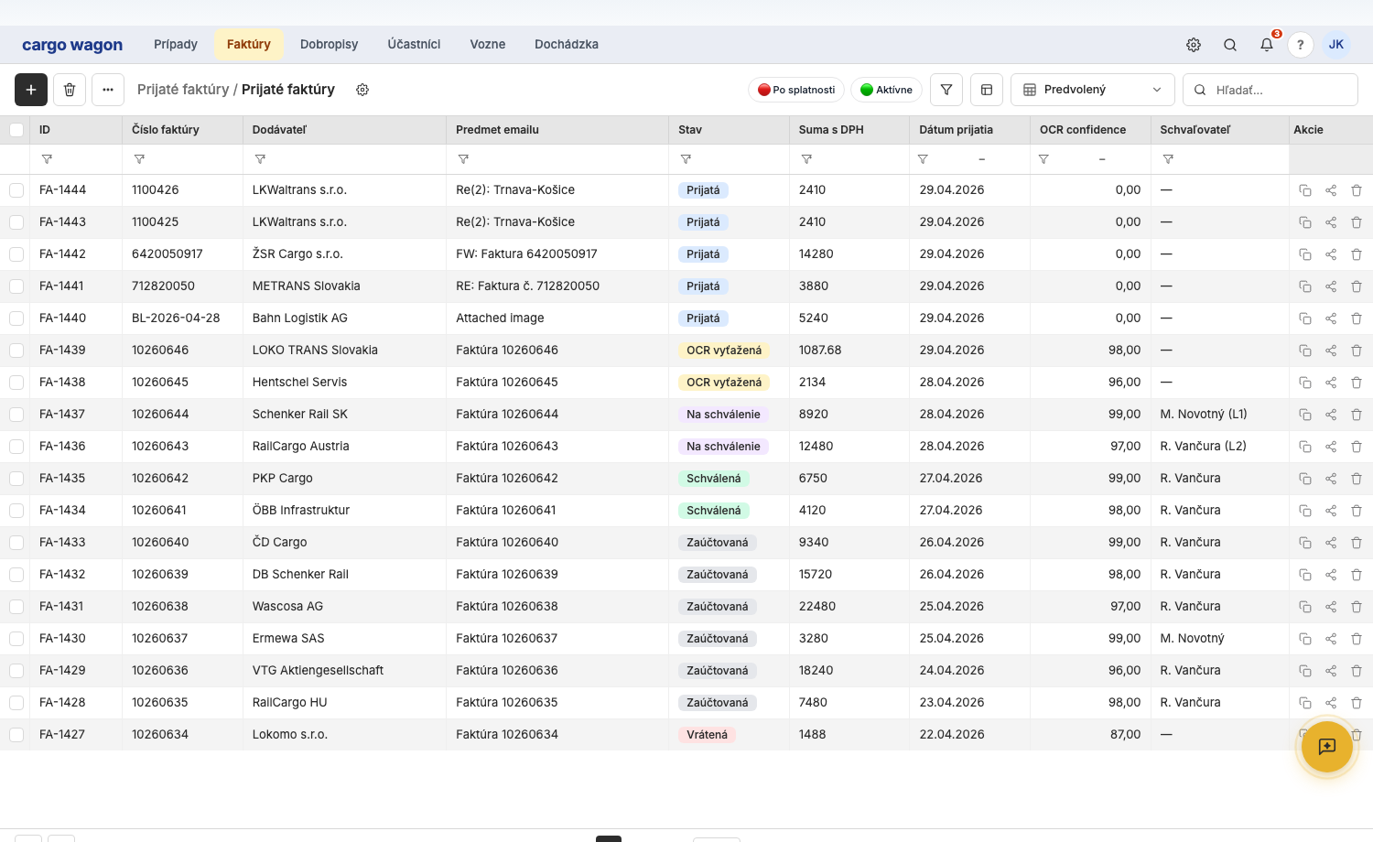1373x842 pixels.
Task: Toggle the Aktívne filter chip
Action: tap(886, 90)
